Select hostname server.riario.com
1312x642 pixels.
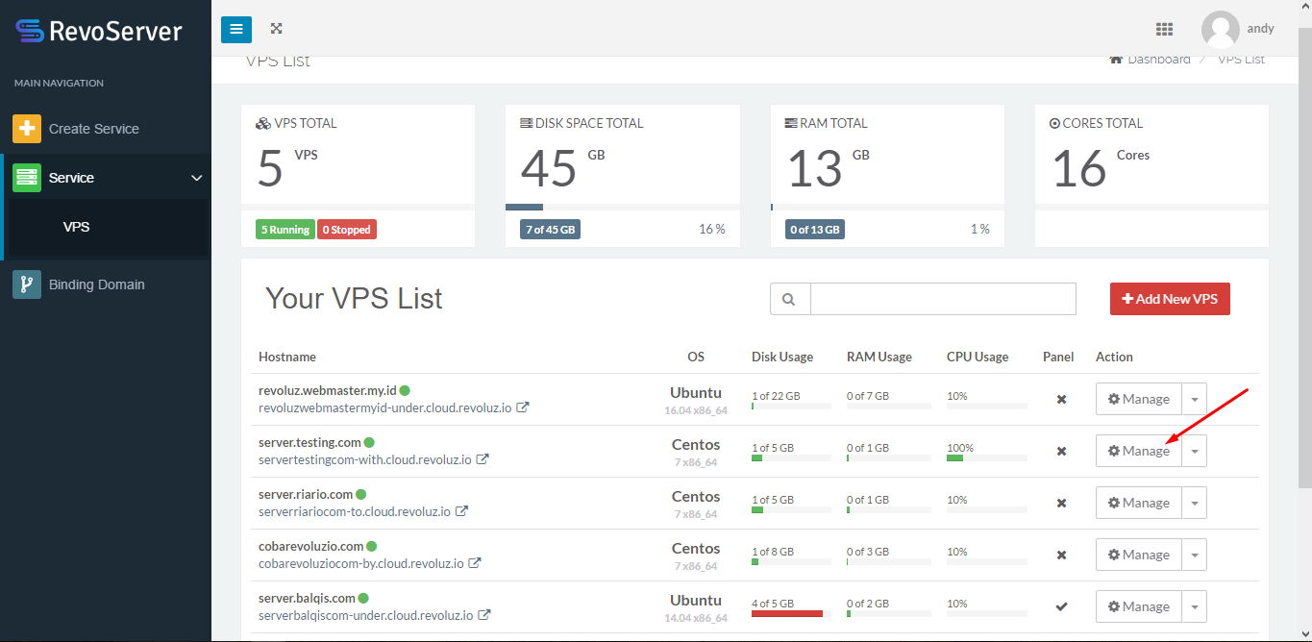(306, 495)
